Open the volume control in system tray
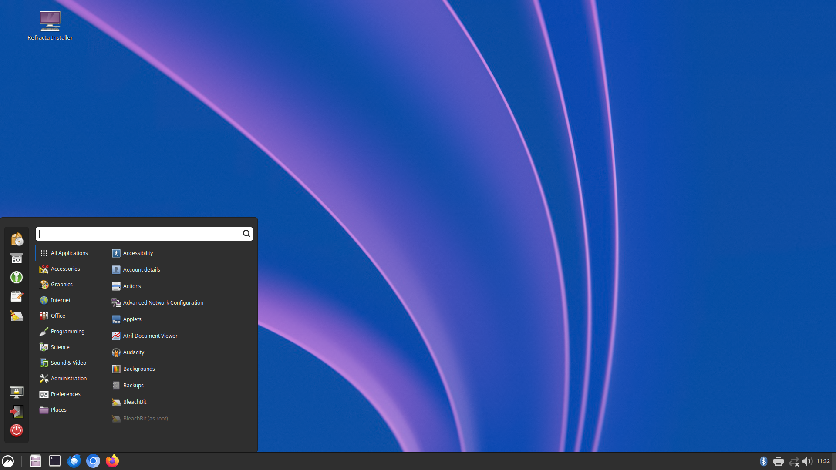The width and height of the screenshot is (836, 470). tap(807, 461)
